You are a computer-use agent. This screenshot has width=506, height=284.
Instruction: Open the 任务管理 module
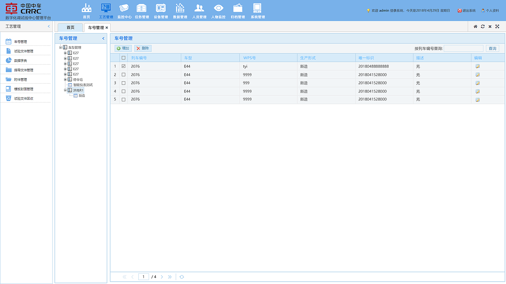point(142,11)
